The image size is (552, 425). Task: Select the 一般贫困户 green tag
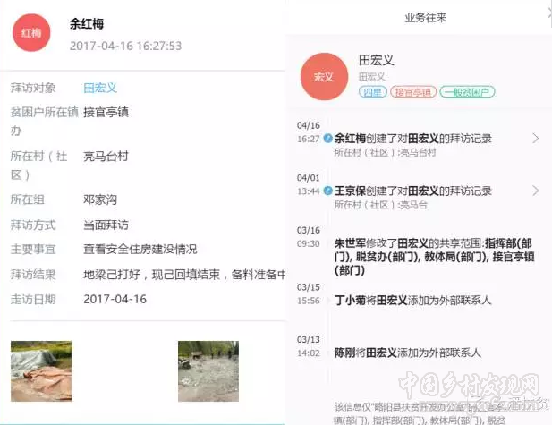point(467,92)
